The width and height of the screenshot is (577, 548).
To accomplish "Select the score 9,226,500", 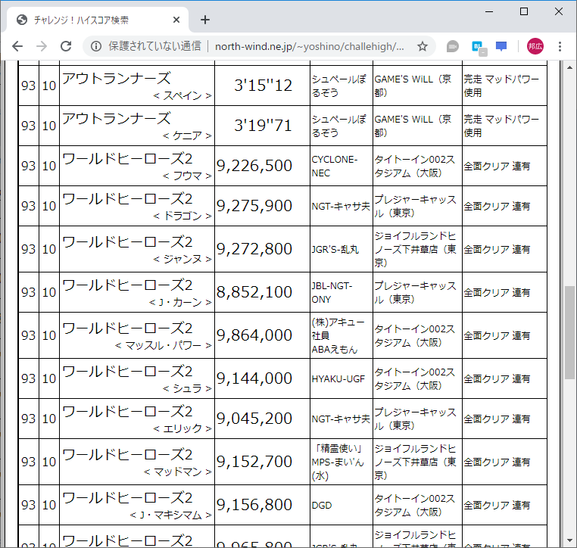I will pos(254,166).
